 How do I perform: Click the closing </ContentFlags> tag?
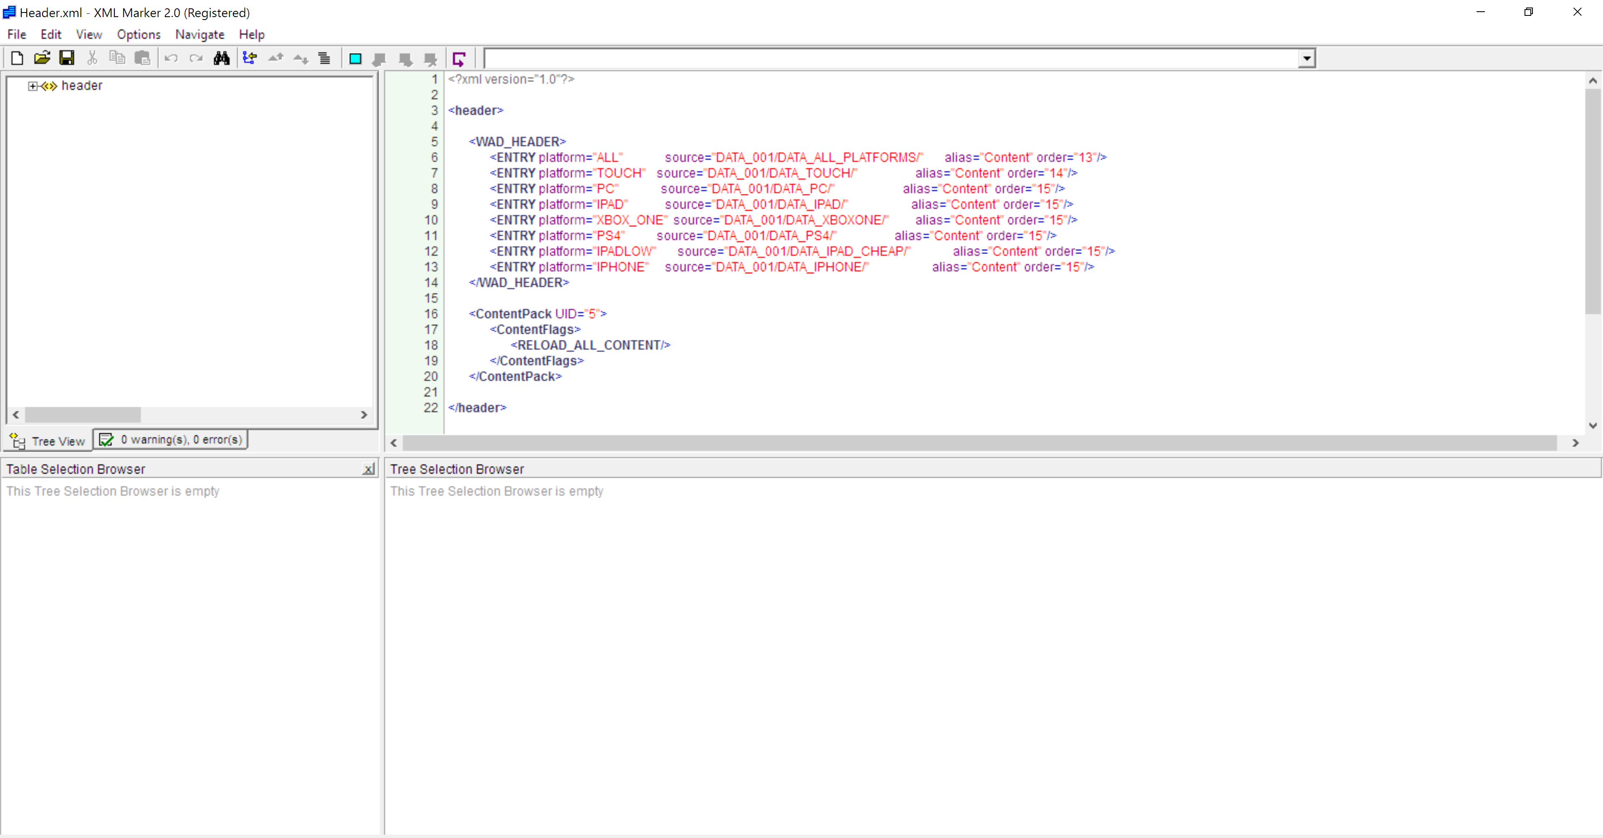536,360
